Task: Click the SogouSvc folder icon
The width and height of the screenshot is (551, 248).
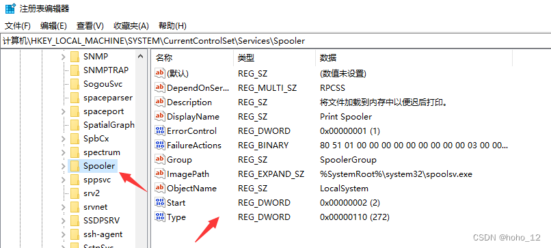Action: click(x=75, y=84)
